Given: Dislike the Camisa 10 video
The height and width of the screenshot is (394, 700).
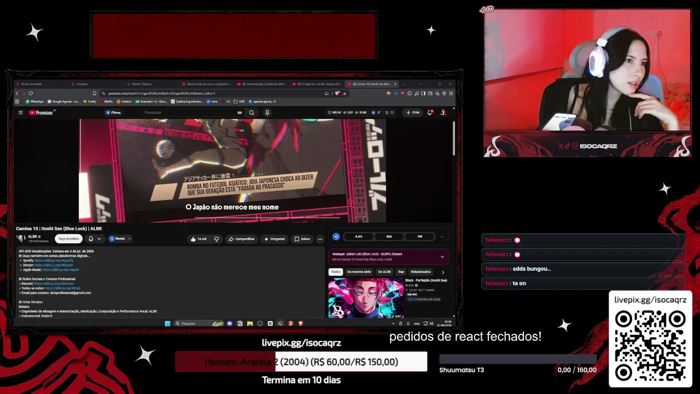Looking at the screenshot, I should 217,239.
